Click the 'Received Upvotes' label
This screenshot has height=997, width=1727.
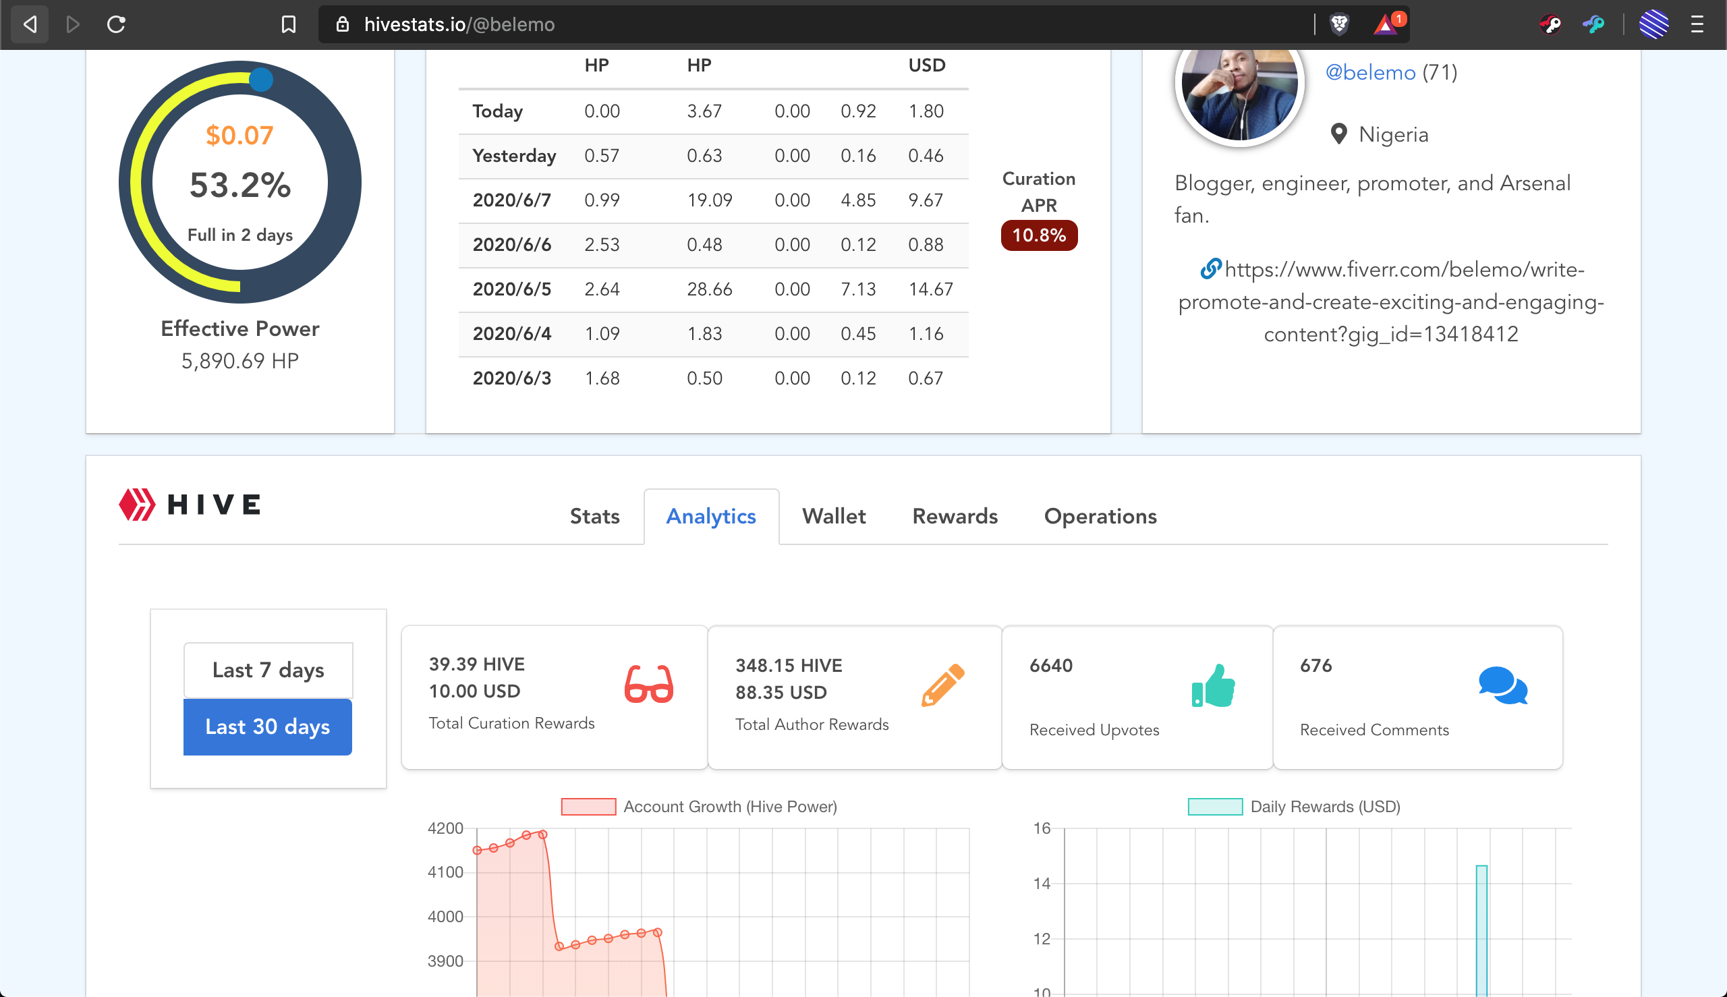pyautogui.click(x=1094, y=730)
